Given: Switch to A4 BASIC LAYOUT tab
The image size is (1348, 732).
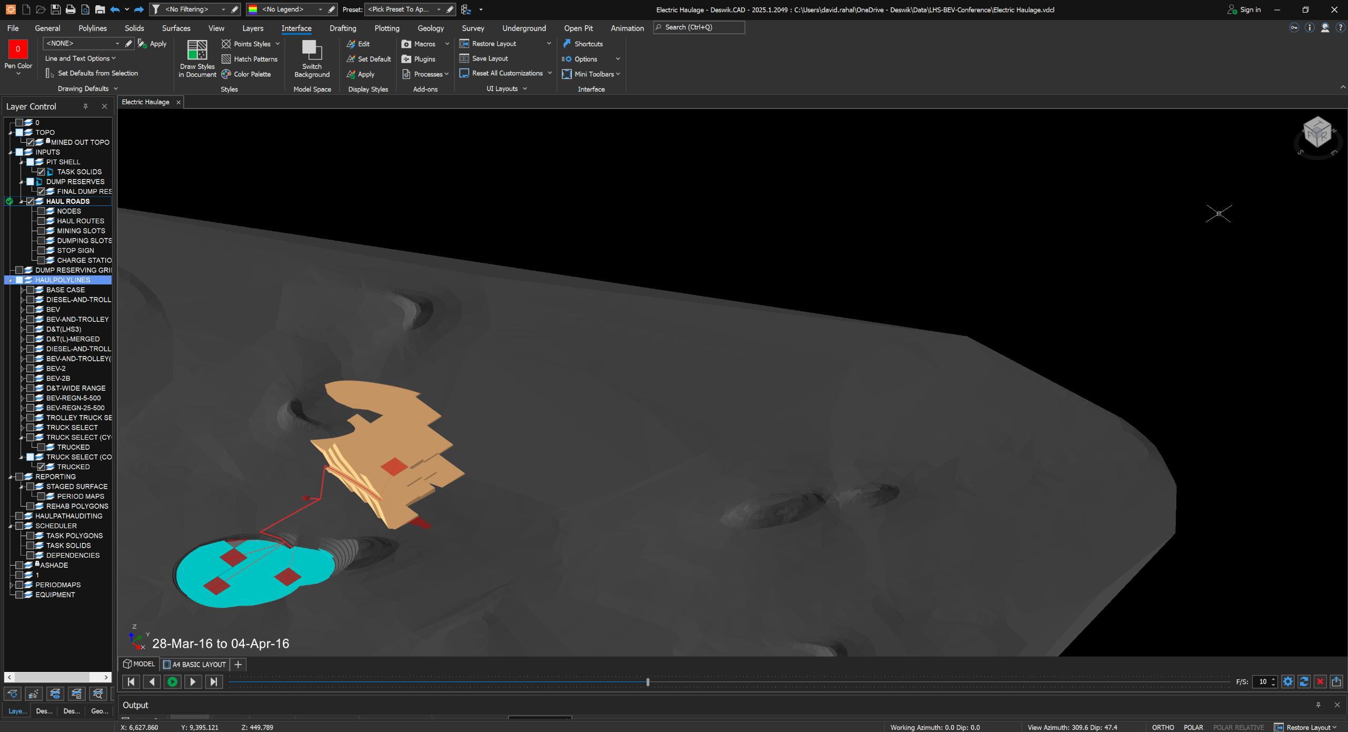Looking at the screenshot, I should tap(194, 665).
